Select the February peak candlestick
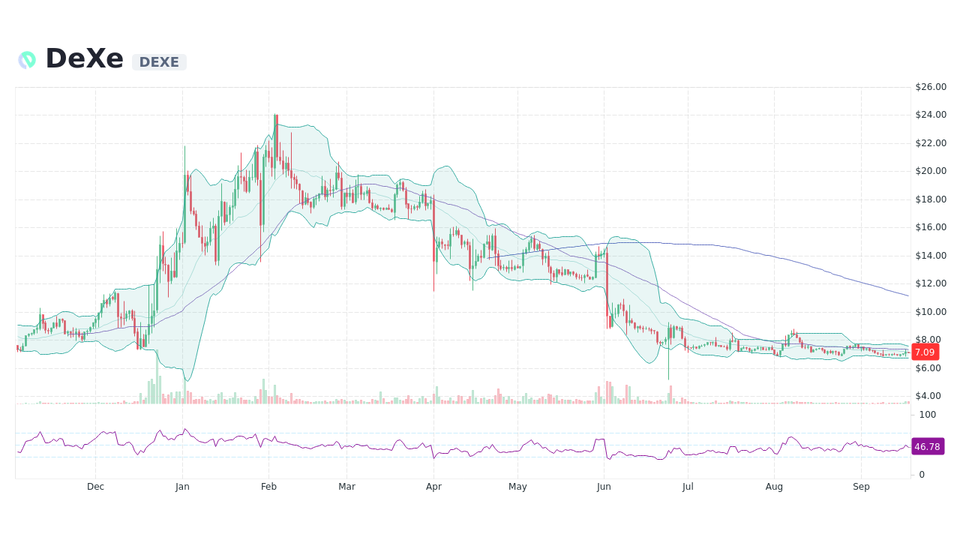Screen dimensions: 960x540 coord(274,135)
